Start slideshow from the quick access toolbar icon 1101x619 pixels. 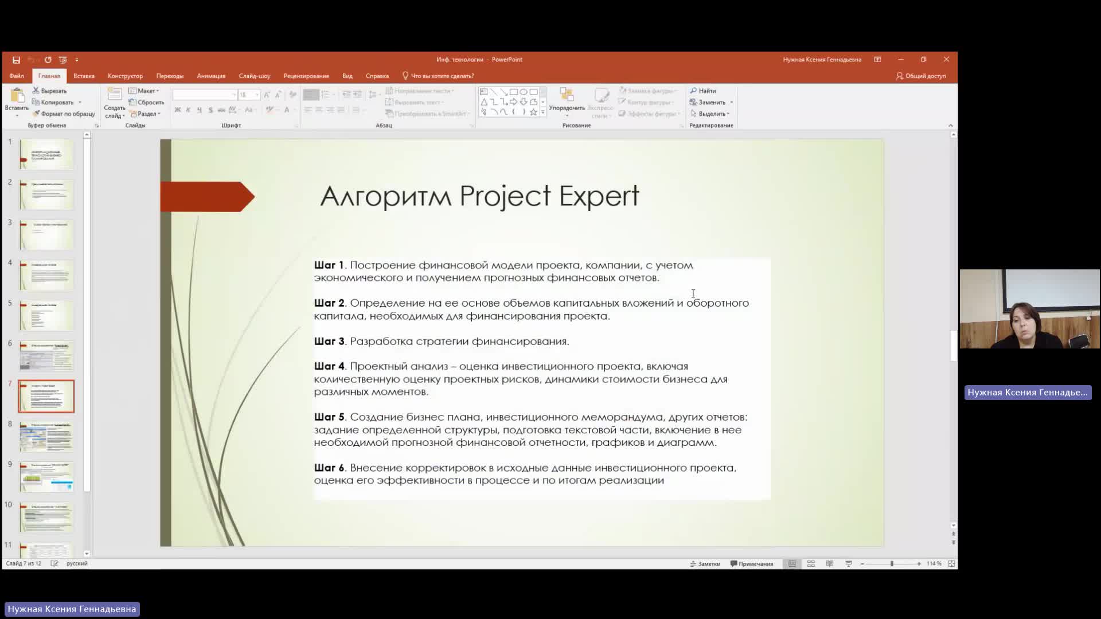[x=63, y=60]
